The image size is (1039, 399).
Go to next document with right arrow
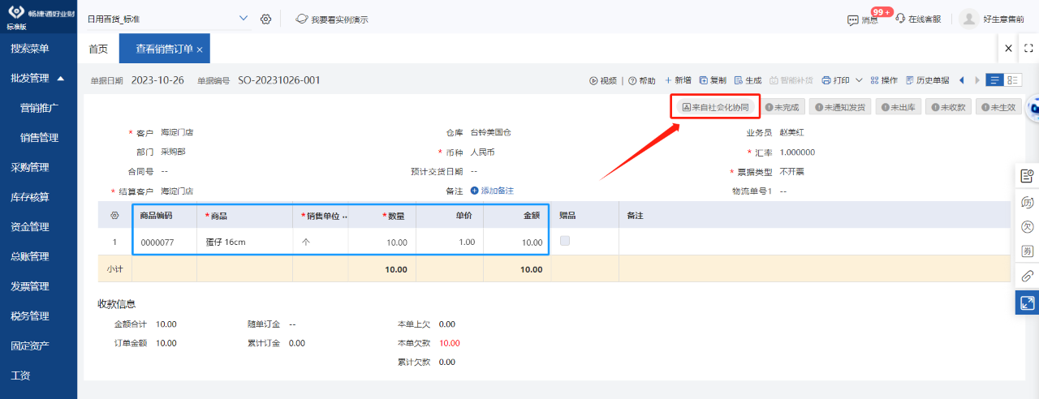[976, 80]
